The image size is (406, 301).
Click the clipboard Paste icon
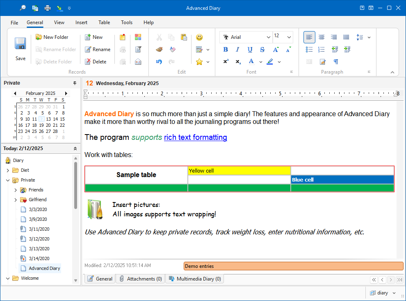184,37
